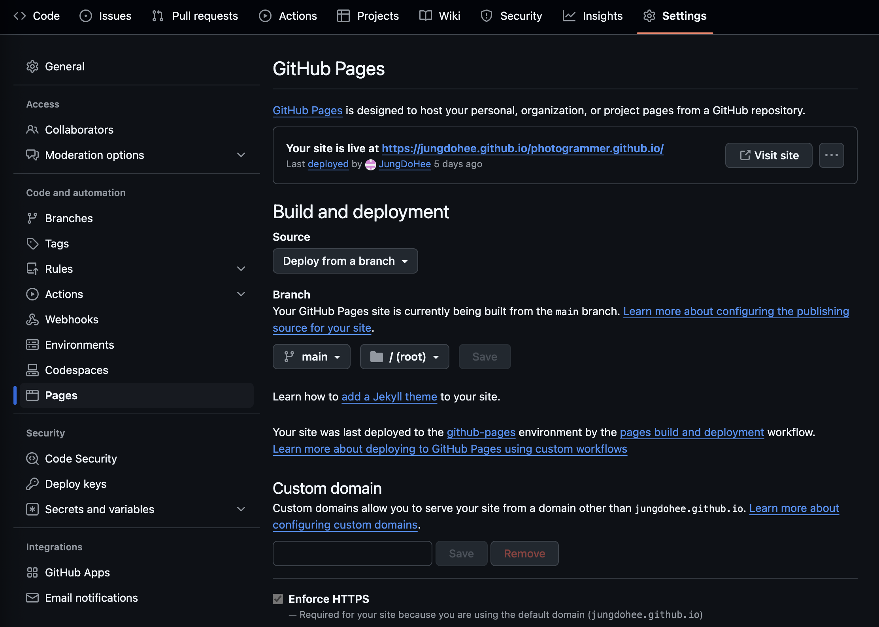
Task: Open Email notifications settings
Action: pyautogui.click(x=137, y=598)
